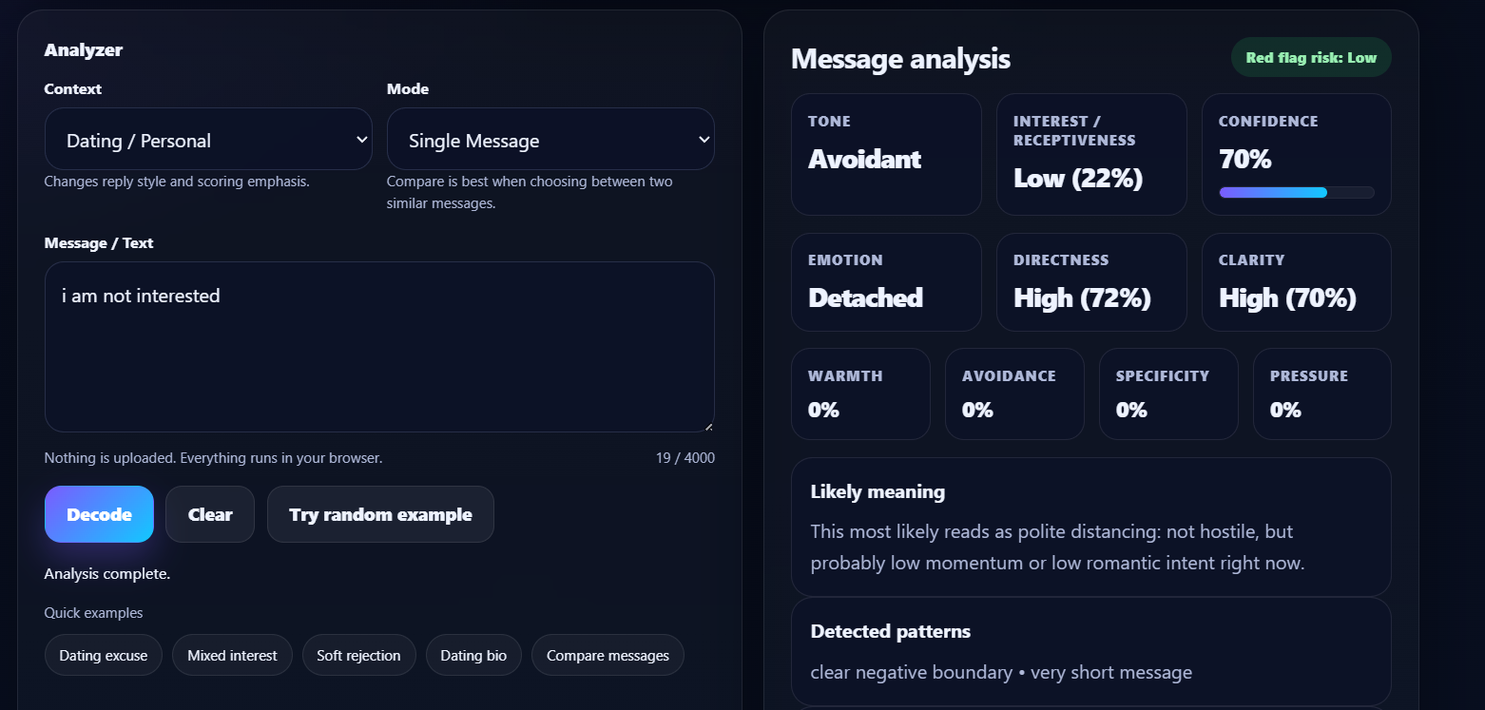1485x710 pixels.
Task: Select the Dating excuse quick example
Action: coord(103,654)
